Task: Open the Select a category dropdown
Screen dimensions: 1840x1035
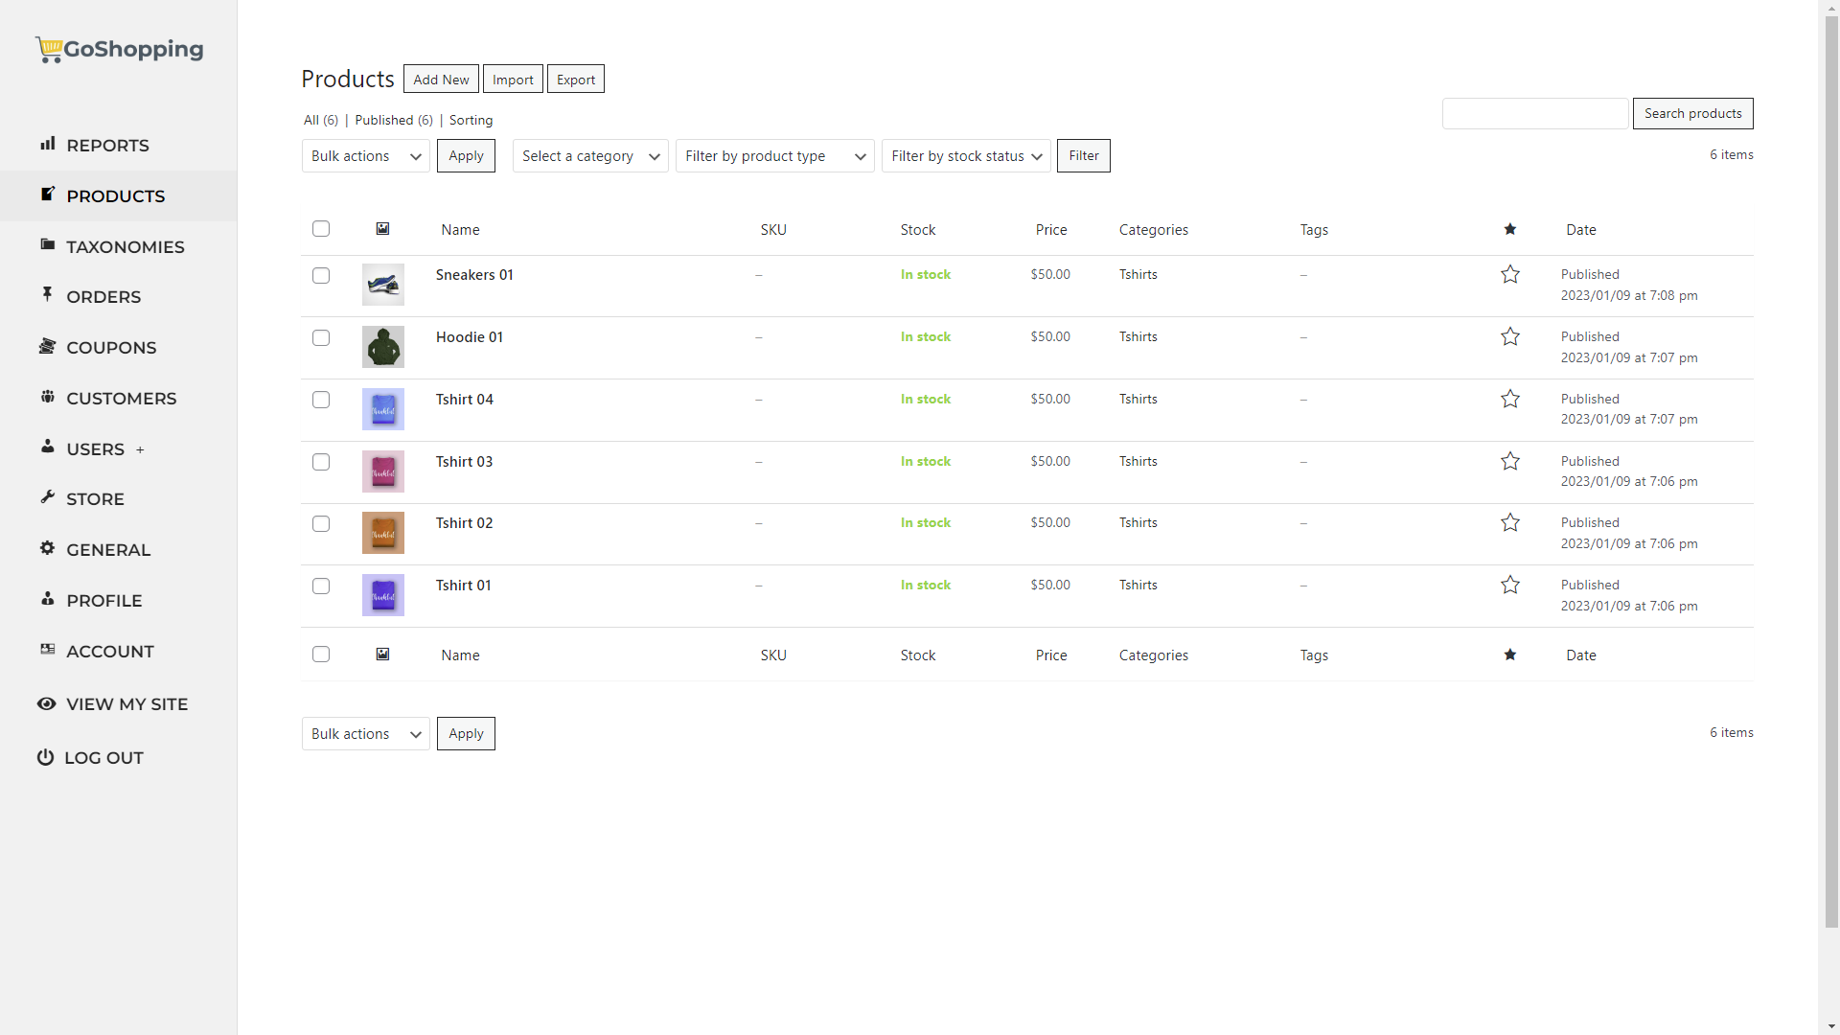Action: click(590, 155)
